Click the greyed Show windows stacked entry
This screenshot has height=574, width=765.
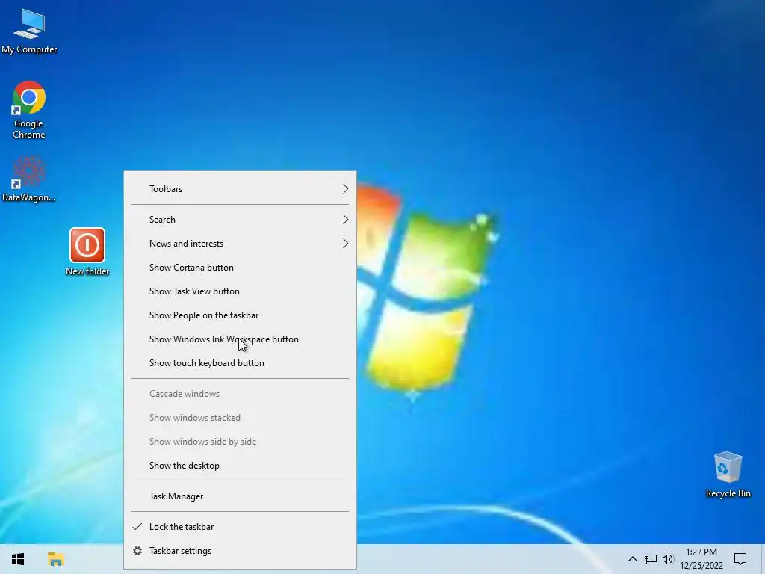click(x=241, y=418)
